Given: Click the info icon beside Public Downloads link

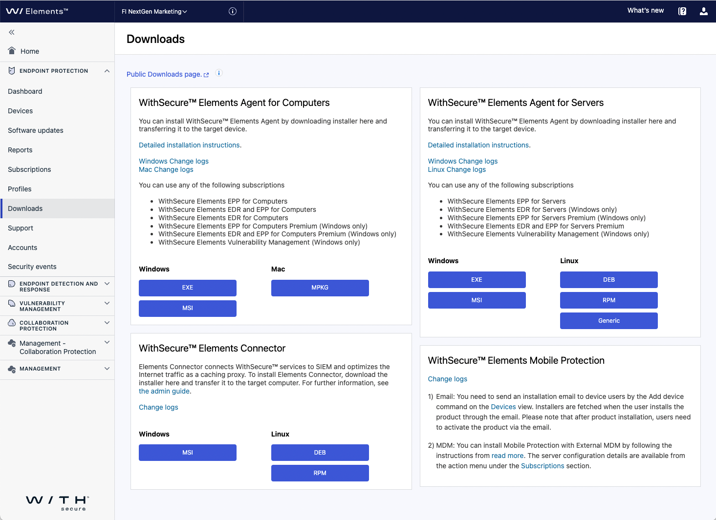Looking at the screenshot, I should (219, 72).
